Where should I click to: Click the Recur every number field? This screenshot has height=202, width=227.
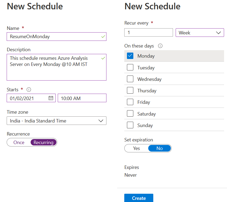click(x=148, y=33)
